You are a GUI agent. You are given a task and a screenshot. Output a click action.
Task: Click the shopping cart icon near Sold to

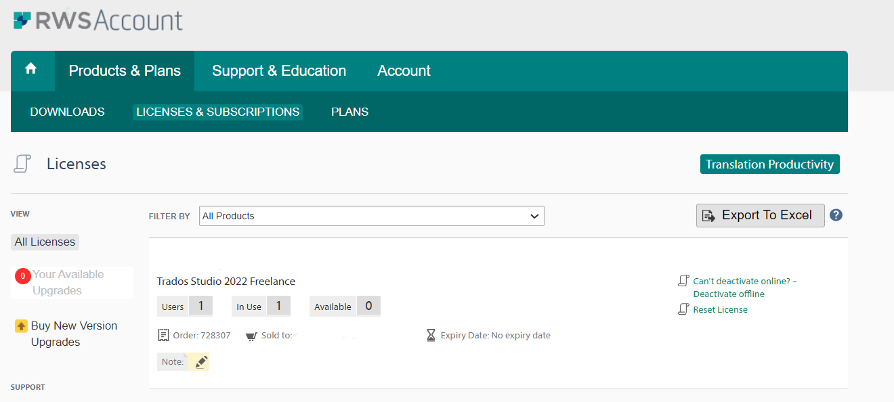click(x=251, y=336)
